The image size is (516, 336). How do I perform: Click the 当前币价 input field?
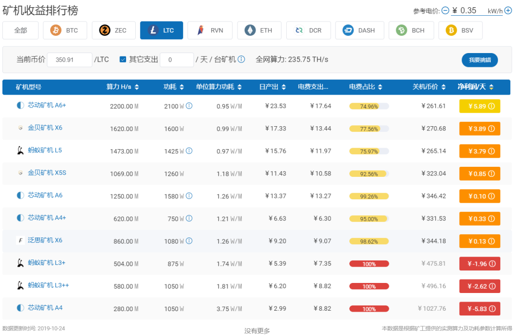pos(69,60)
